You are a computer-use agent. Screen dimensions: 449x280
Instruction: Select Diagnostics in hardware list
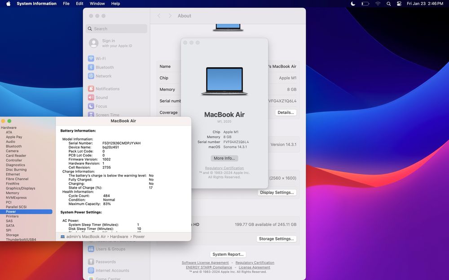point(15,165)
